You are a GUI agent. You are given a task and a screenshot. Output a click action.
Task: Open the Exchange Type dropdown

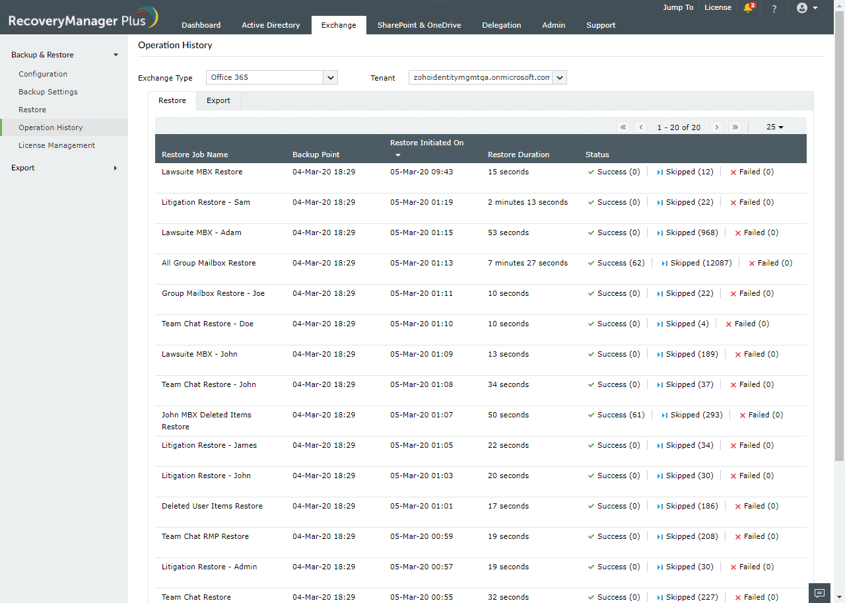click(272, 77)
